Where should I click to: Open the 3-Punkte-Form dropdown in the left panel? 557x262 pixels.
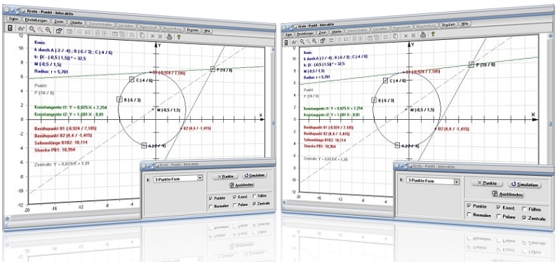tap(200, 179)
